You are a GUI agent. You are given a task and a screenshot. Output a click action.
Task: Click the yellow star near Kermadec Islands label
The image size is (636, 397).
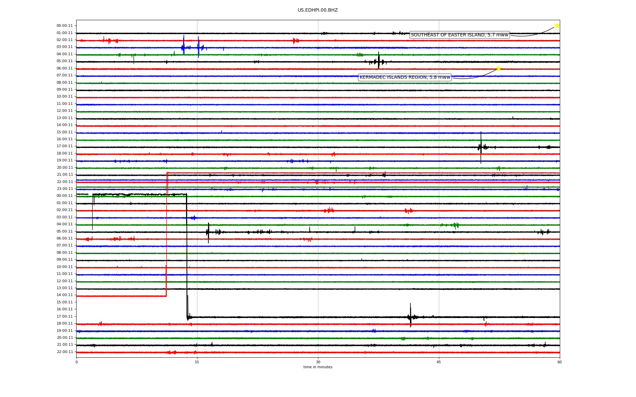498,68
